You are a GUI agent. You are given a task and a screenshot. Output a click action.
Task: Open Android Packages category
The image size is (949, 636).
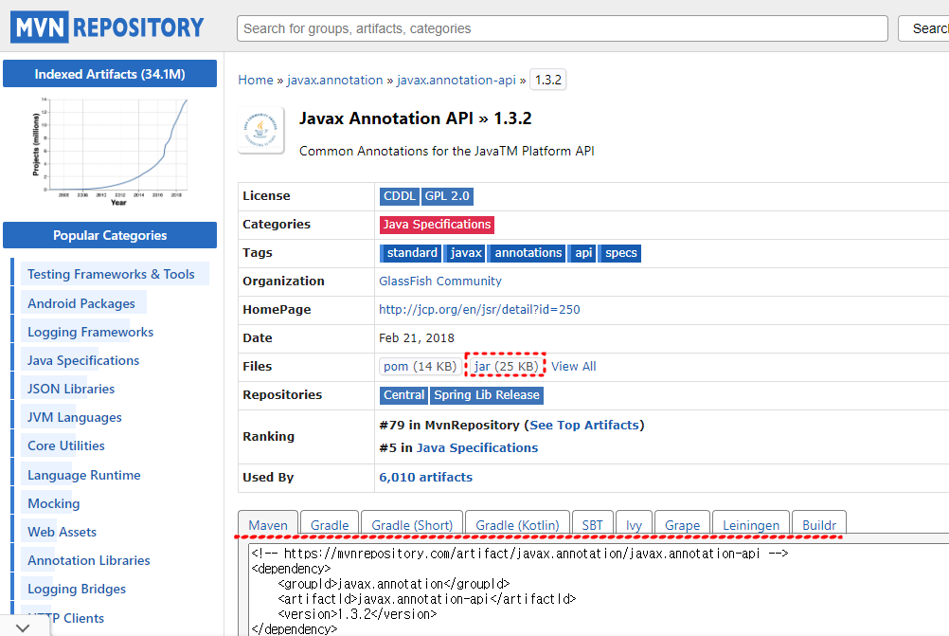point(81,303)
